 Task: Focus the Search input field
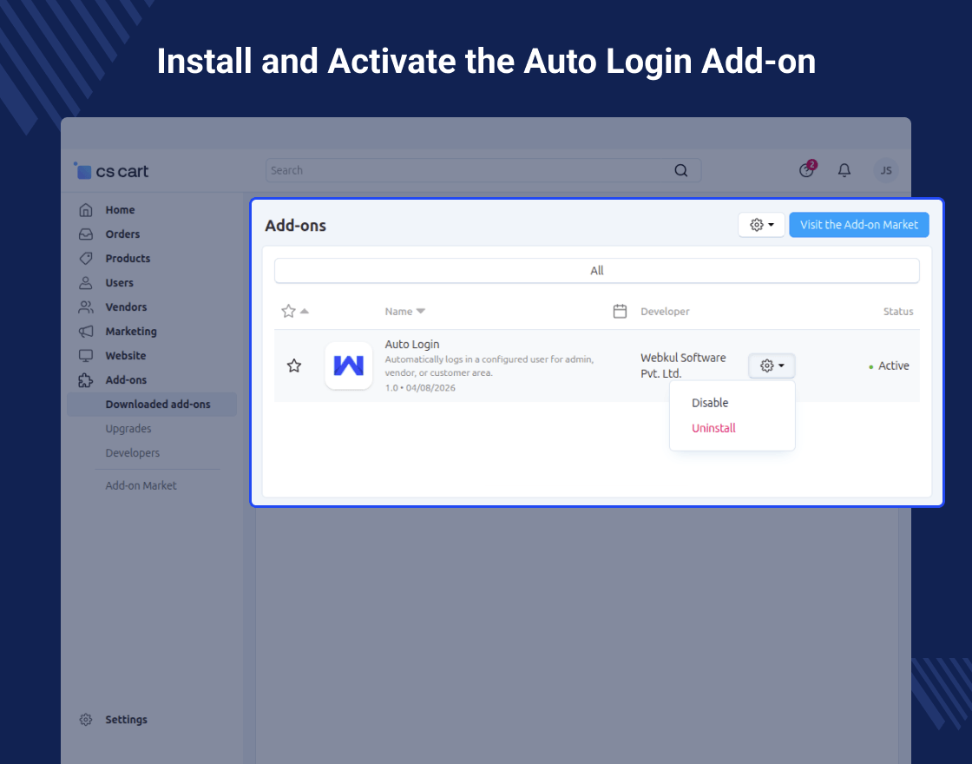483,170
